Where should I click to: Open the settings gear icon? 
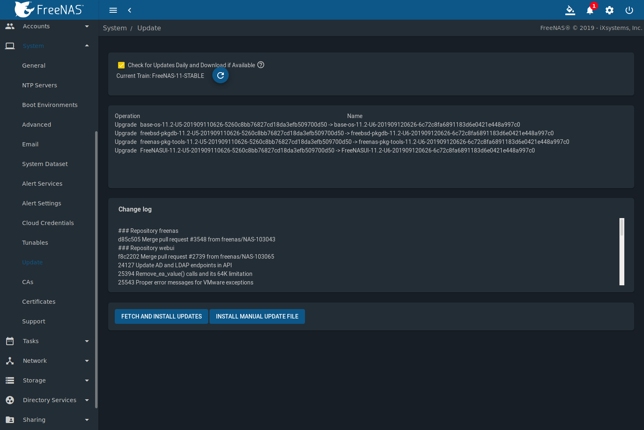click(610, 10)
